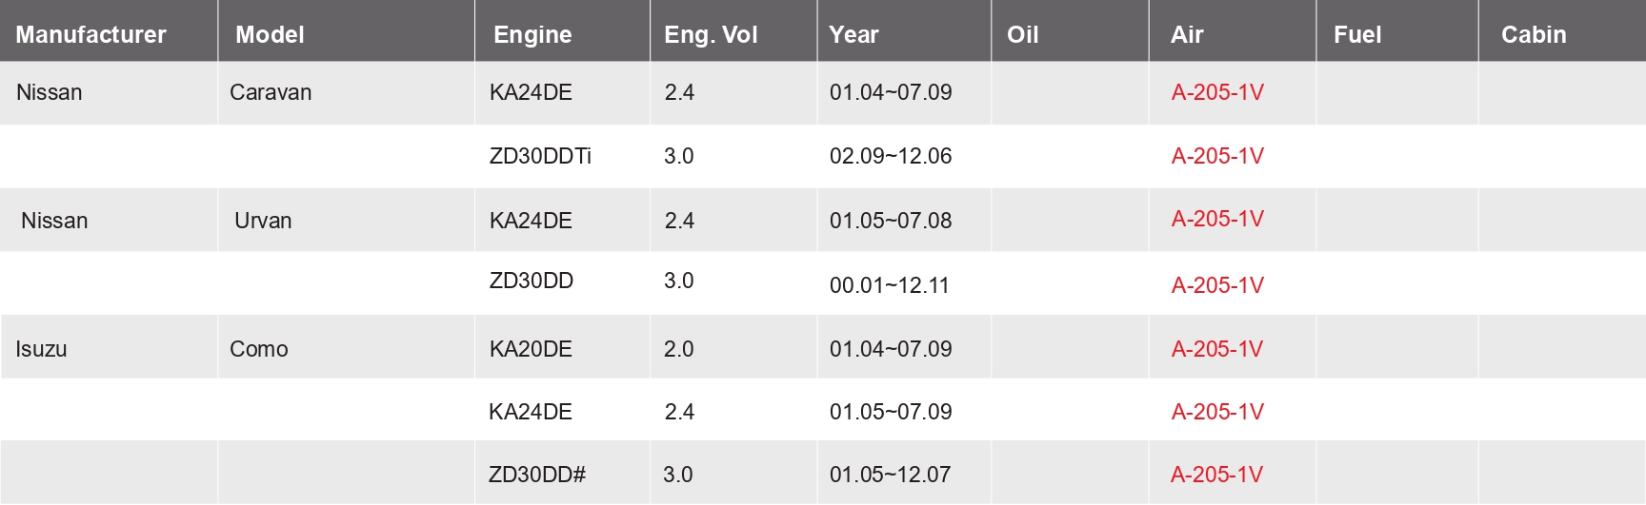Click the Urvan model cell

[263, 221]
